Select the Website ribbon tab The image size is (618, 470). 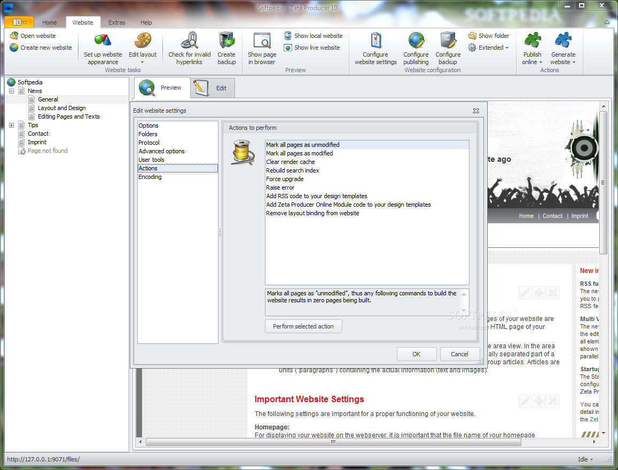click(x=83, y=22)
